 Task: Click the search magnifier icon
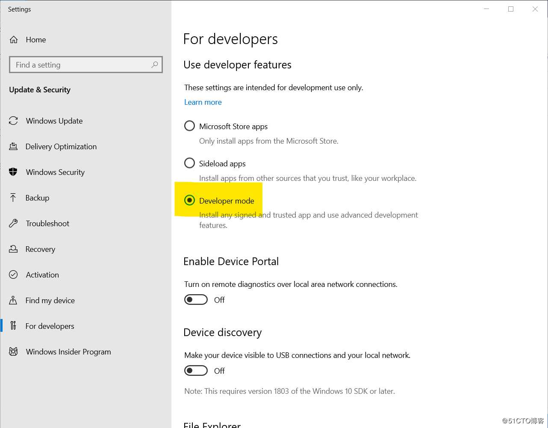tap(154, 65)
